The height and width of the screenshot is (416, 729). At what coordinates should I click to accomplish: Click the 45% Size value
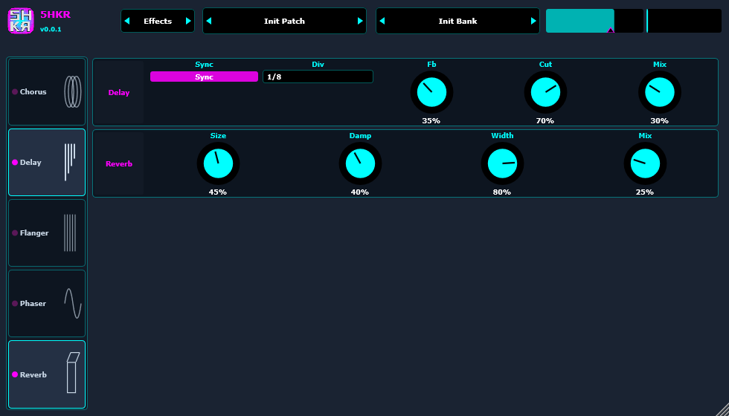[x=217, y=192]
